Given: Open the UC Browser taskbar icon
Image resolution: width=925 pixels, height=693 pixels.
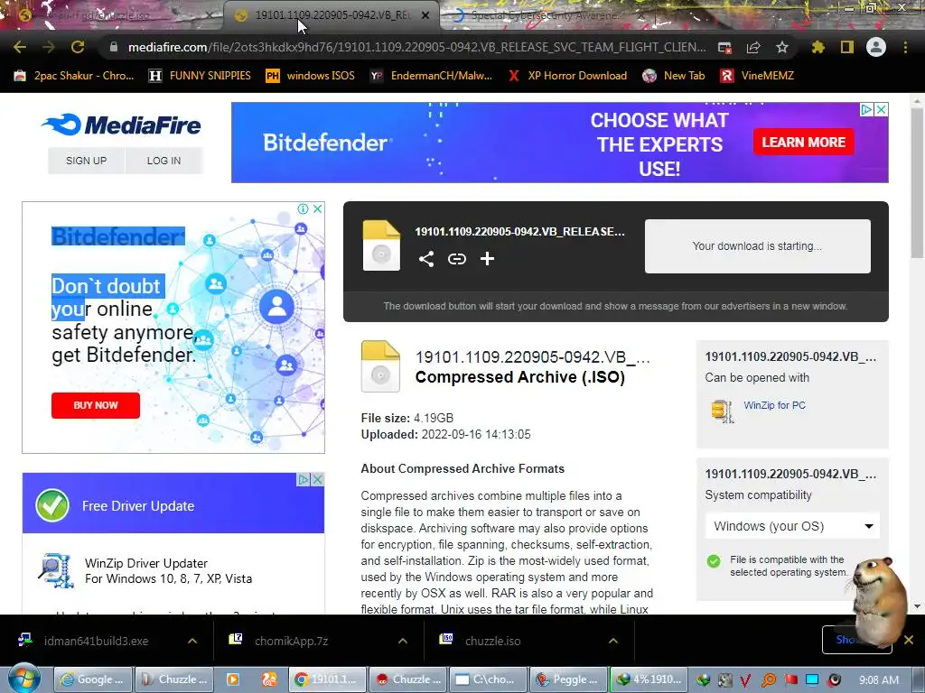Looking at the screenshot, I should point(268,679).
